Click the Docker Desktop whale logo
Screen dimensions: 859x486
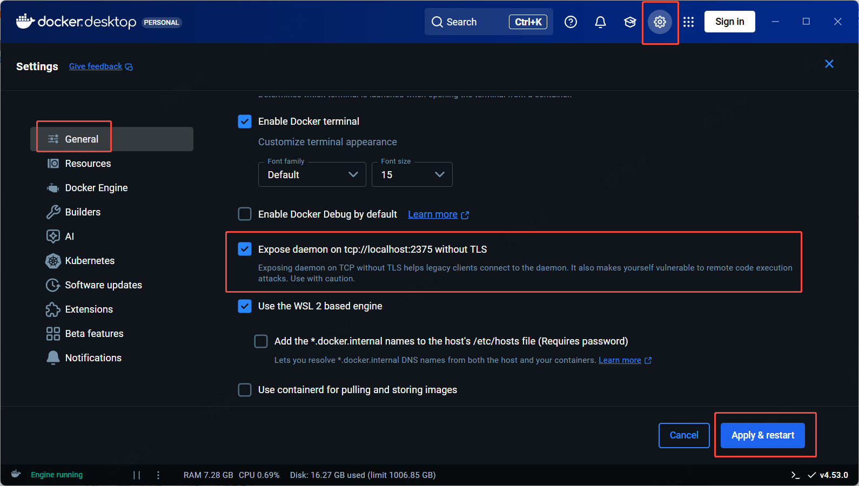tap(25, 21)
